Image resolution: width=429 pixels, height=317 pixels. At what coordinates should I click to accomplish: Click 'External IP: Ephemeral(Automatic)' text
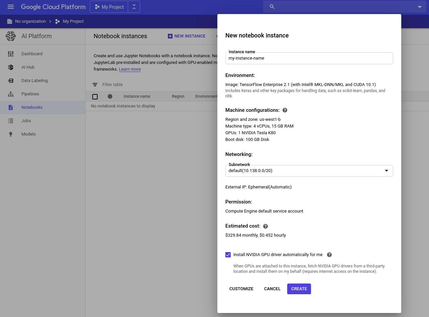[x=258, y=187]
